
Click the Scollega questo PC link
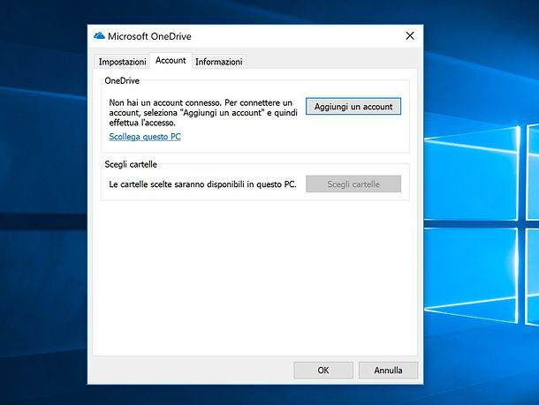[x=145, y=137]
